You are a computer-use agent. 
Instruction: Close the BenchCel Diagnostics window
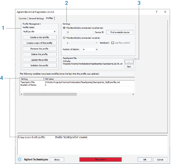click(165, 12)
